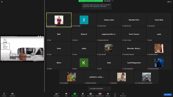Click the Leave Room button
The image size is (173, 97).
[x=168, y=95]
